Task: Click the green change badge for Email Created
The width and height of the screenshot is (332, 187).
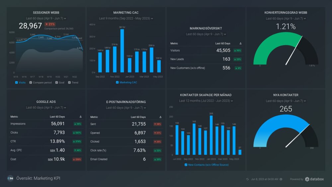Action: (157, 159)
